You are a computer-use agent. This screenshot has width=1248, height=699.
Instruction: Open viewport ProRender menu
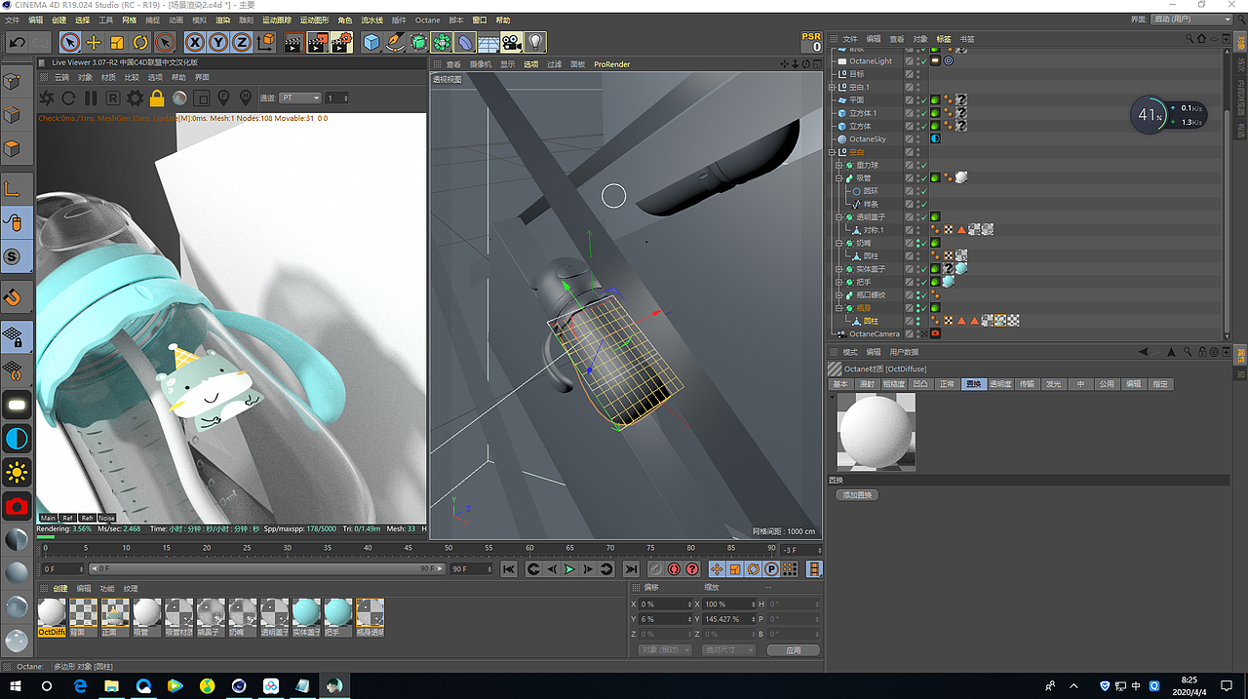pyautogui.click(x=611, y=64)
